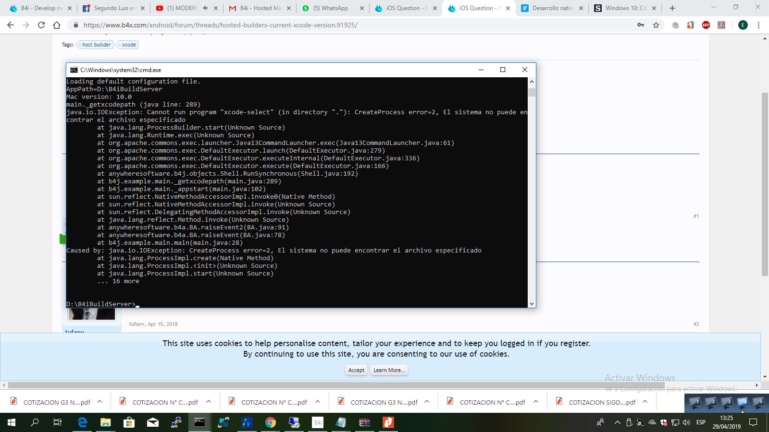Open Windows taskbar search

click(x=35, y=422)
